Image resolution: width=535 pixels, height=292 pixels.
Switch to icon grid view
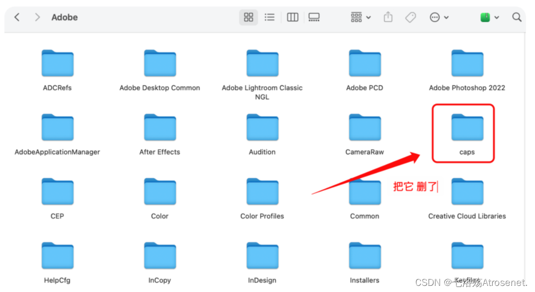click(248, 17)
